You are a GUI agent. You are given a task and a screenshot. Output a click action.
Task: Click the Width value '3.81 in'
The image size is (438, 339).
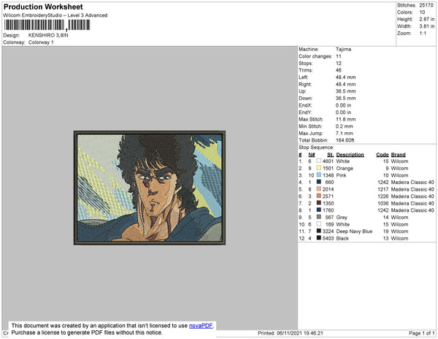coord(427,26)
